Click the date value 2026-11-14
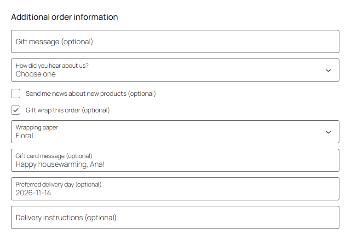Image resolution: width=350 pixels, height=240 pixels. click(x=33, y=193)
